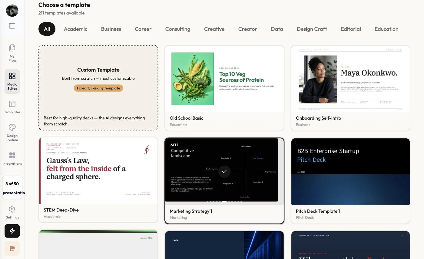Select the Onboarding Self-Intro thumbnail
Image resolution: width=424 pixels, height=259 pixels.
point(350,79)
